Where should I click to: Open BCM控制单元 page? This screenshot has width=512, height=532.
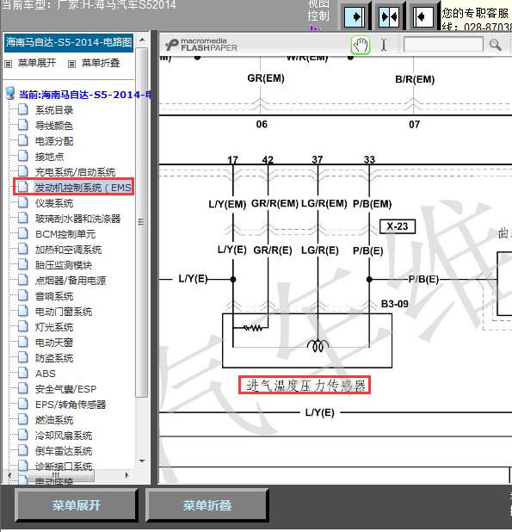point(65,234)
